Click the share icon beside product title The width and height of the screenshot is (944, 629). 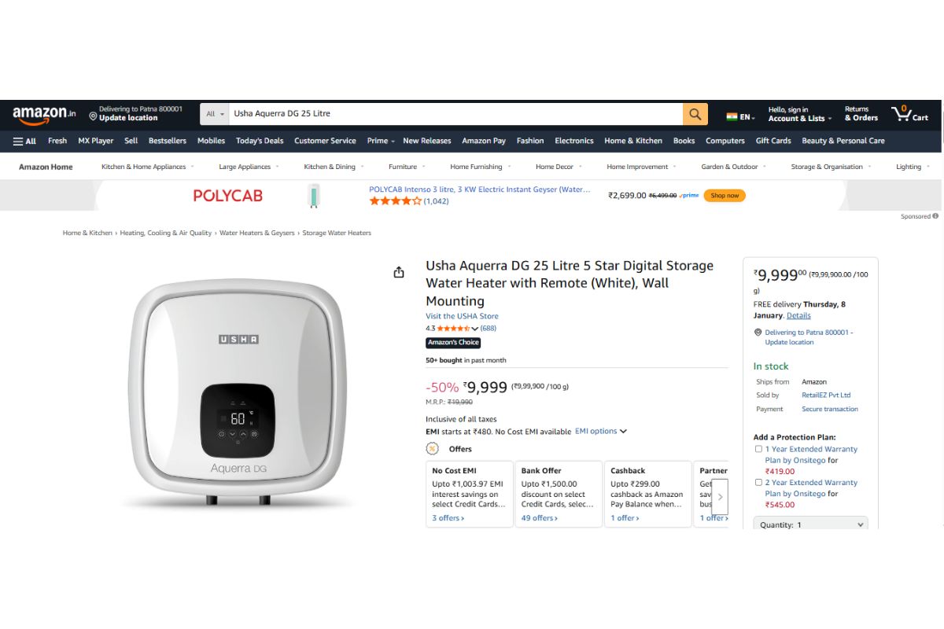pos(399,272)
